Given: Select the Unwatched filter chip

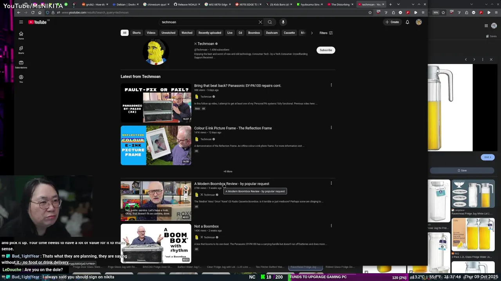Looking at the screenshot, I should [168, 33].
